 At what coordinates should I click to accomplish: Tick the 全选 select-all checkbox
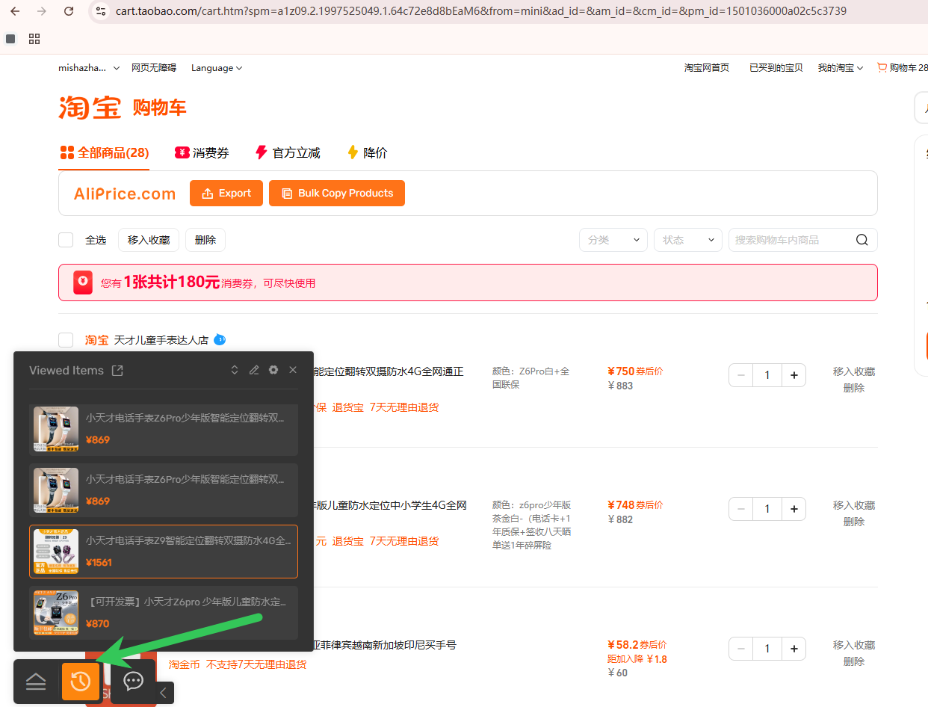[x=66, y=240]
